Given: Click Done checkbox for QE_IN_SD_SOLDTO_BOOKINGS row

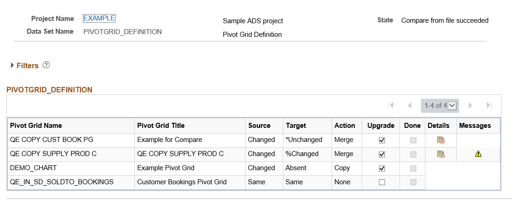Looking at the screenshot, I should click(413, 182).
